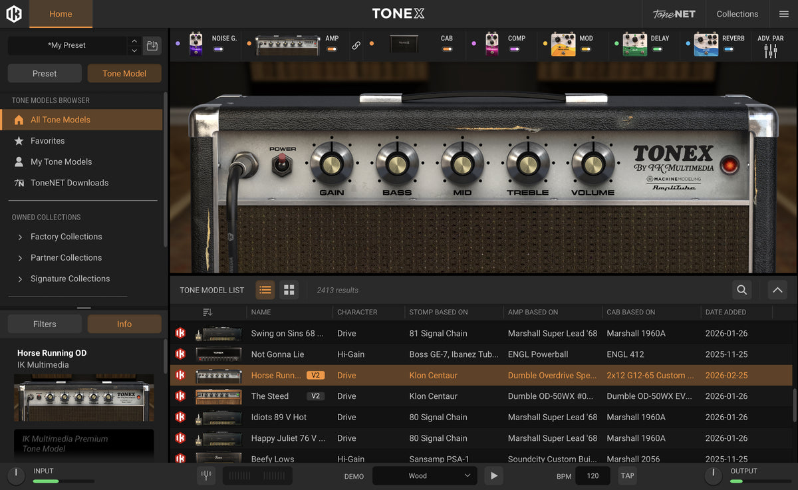Step to next preset with down arrow
The height and width of the screenshot is (490, 798).
pyautogui.click(x=134, y=51)
